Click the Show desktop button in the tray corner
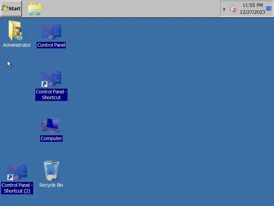 [269, 8]
